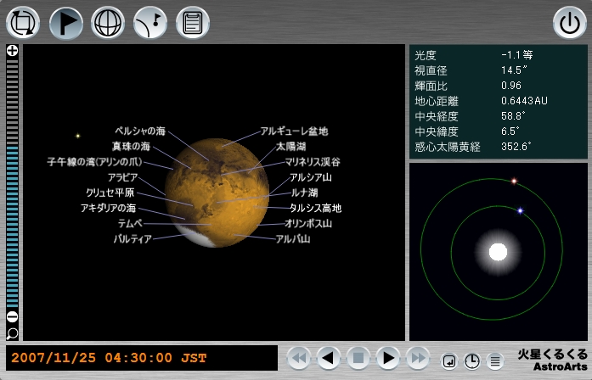Click the 太陽湖 label

(290, 146)
